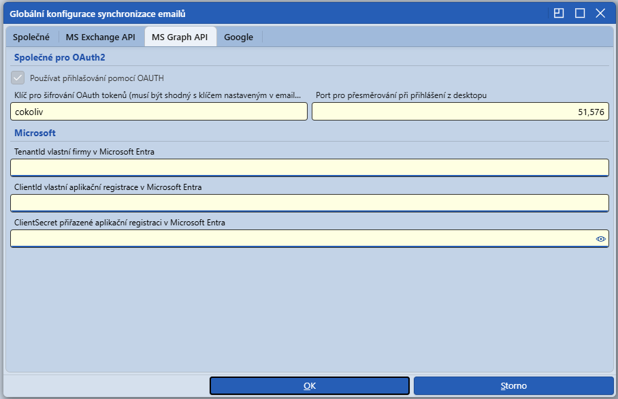Click the 'Microsoft' section heading
The height and width of the screenshot is (399, 618).
pos(35,133)
